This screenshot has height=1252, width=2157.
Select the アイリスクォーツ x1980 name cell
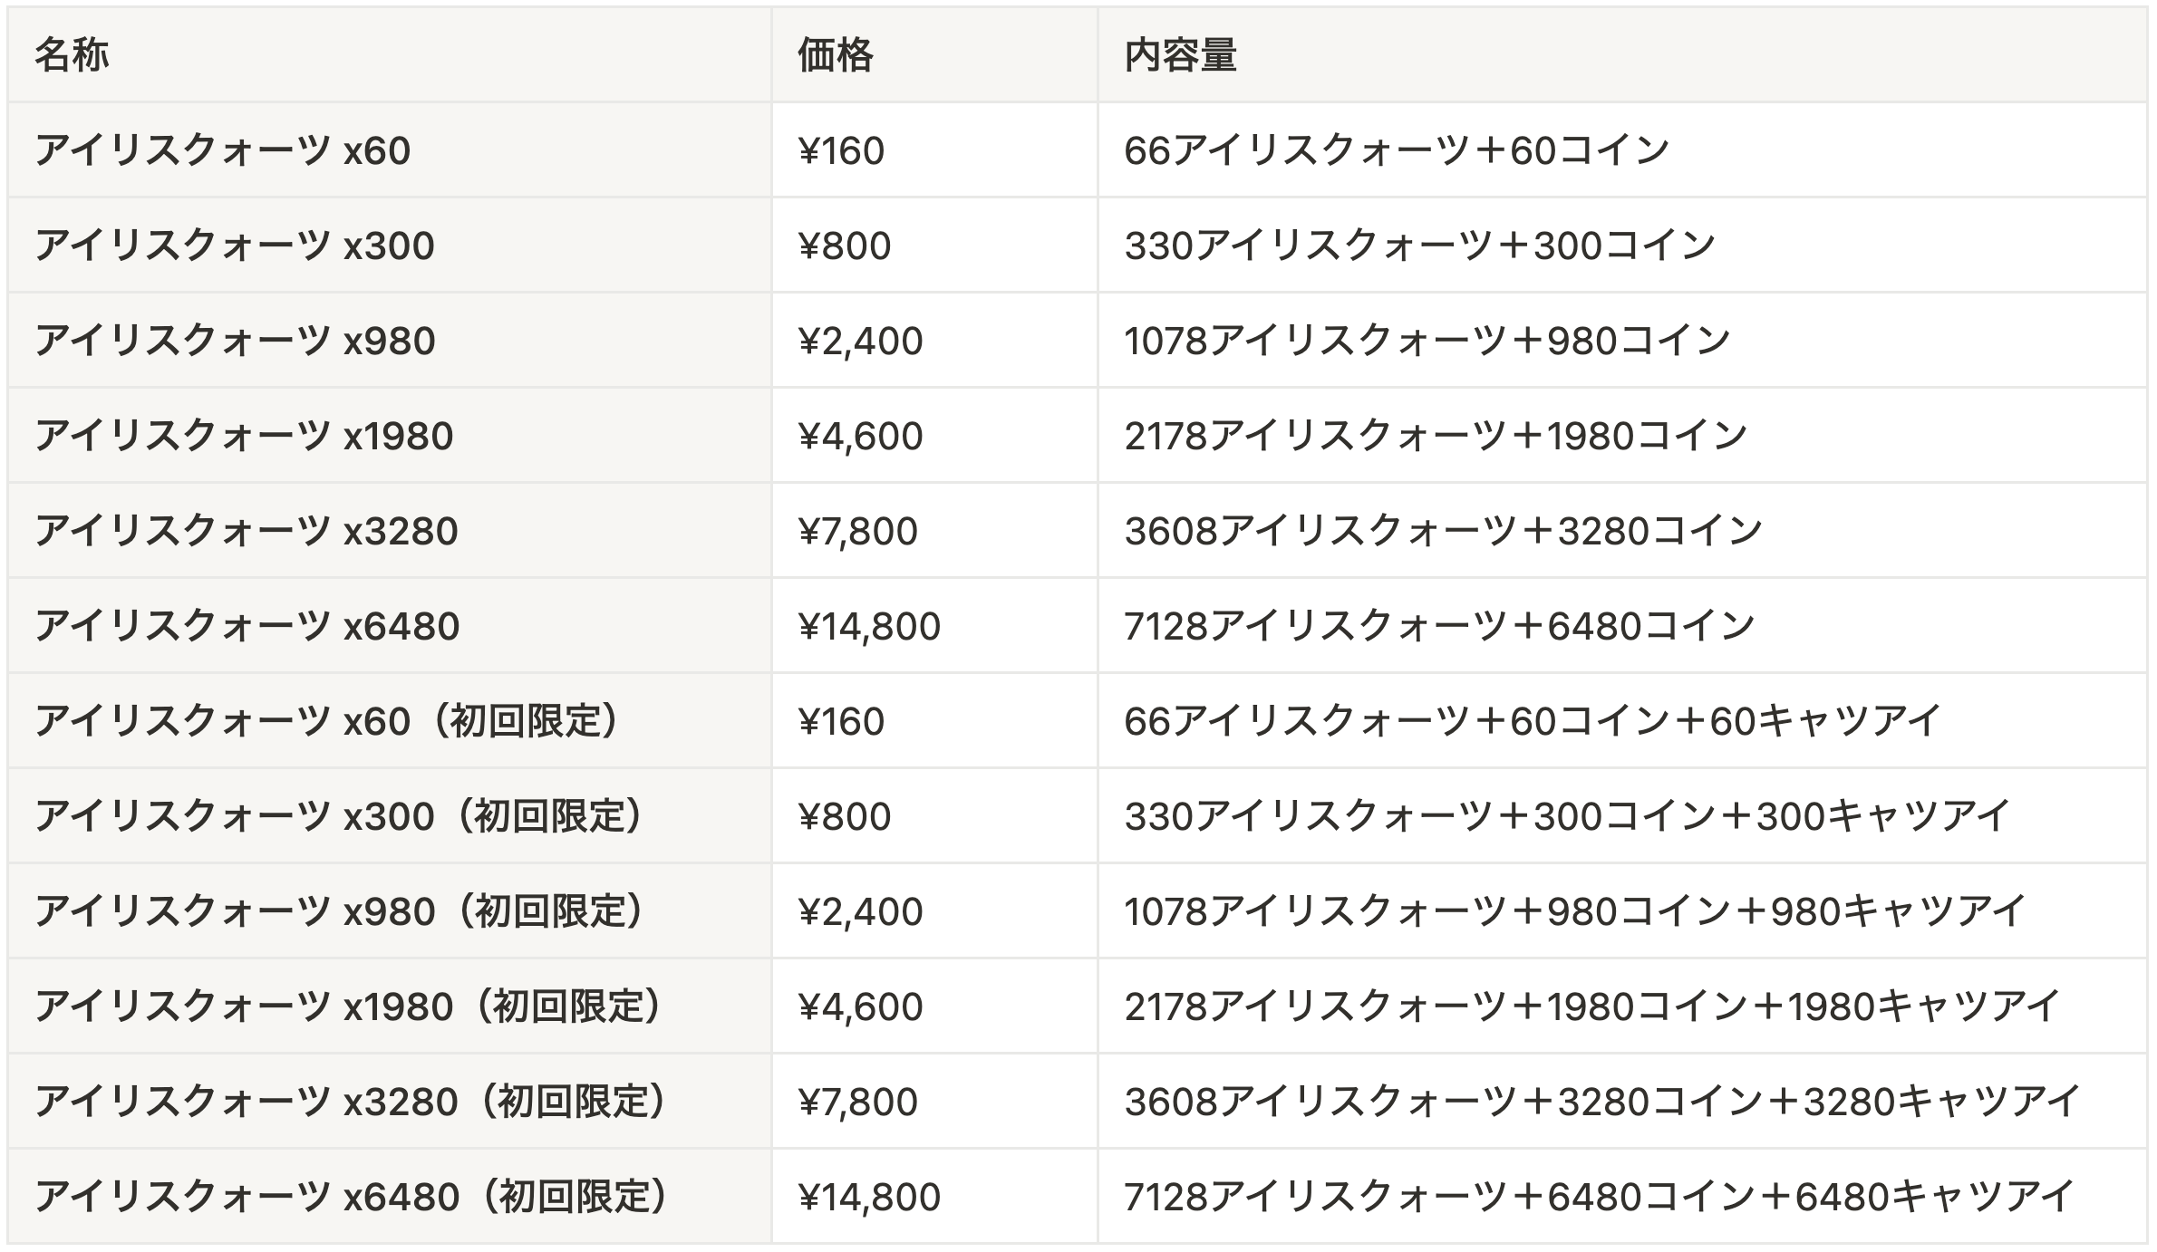(244, 436)
